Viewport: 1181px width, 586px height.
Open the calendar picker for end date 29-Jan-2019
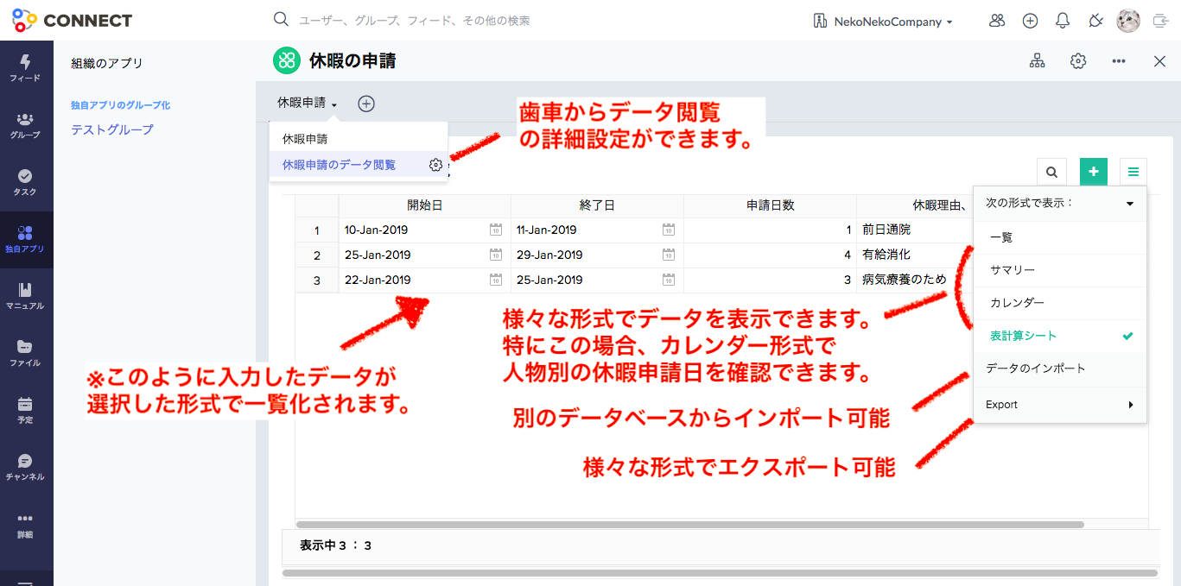(669, 255)
